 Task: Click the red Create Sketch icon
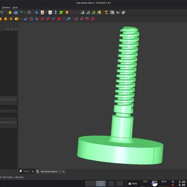(x=42, y=13)
